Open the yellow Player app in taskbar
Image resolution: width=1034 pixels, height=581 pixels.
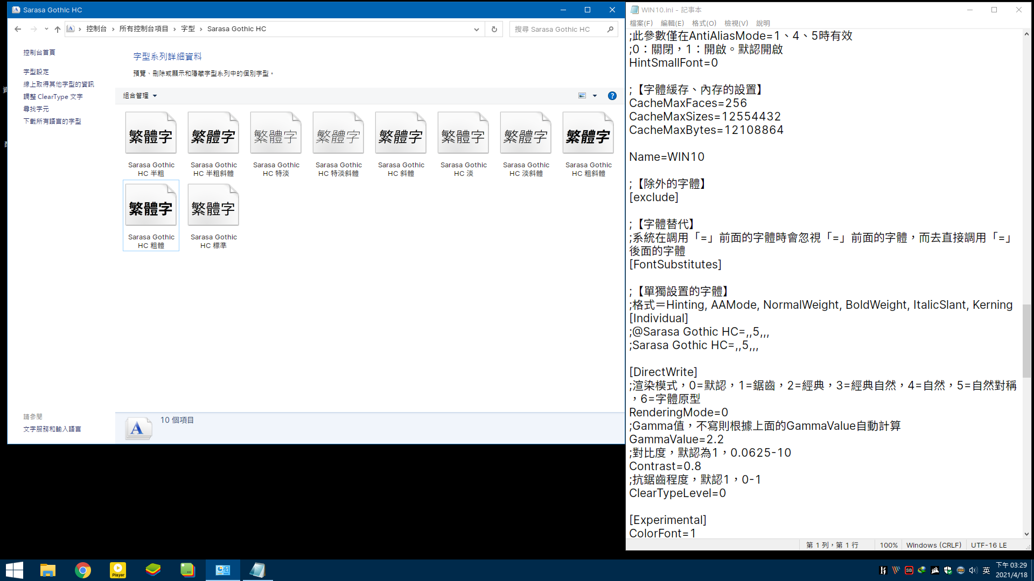click(x=118, y=570)
